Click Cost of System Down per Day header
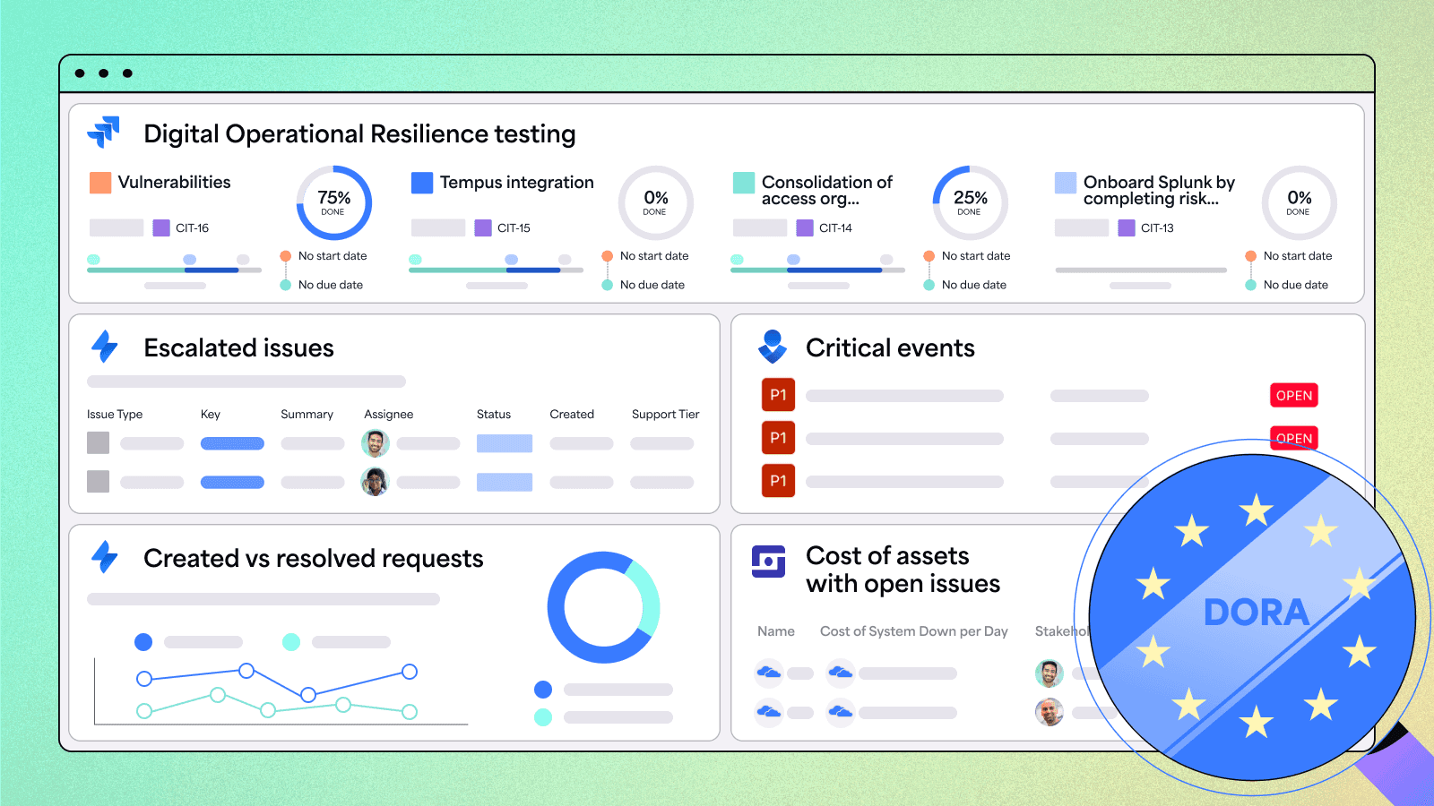This screenshot has height=806, width=1434. coord(914,631)
